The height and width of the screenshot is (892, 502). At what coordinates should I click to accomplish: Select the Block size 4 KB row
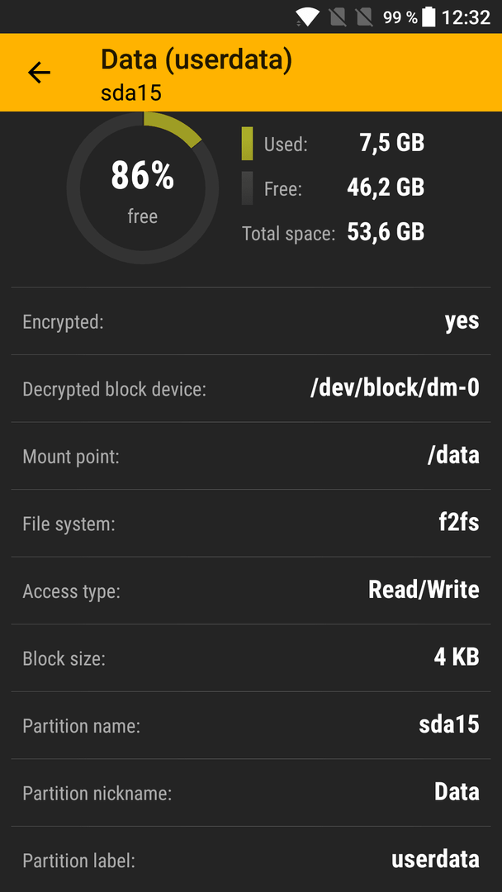(x=251, y=658)
